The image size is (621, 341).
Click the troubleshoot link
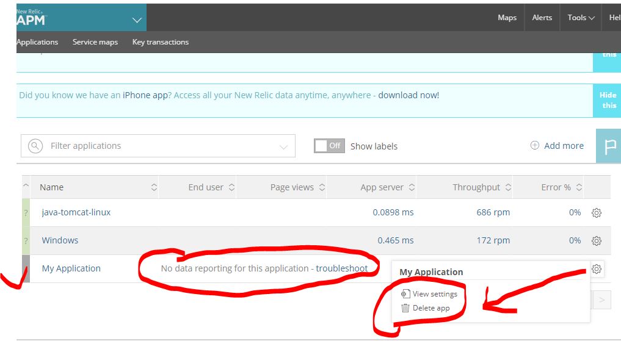[x=342, y=268]
